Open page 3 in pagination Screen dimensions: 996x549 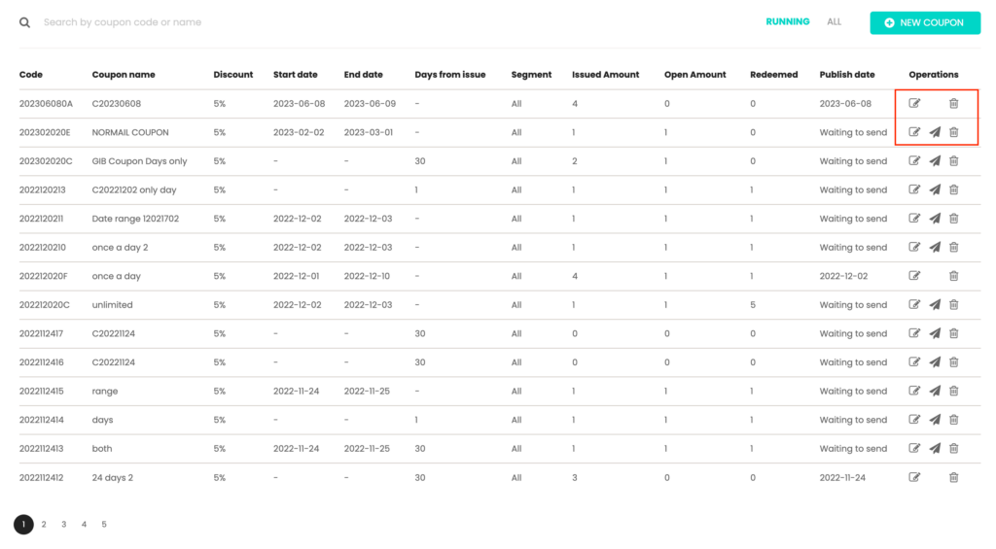(x=64, y=525)
